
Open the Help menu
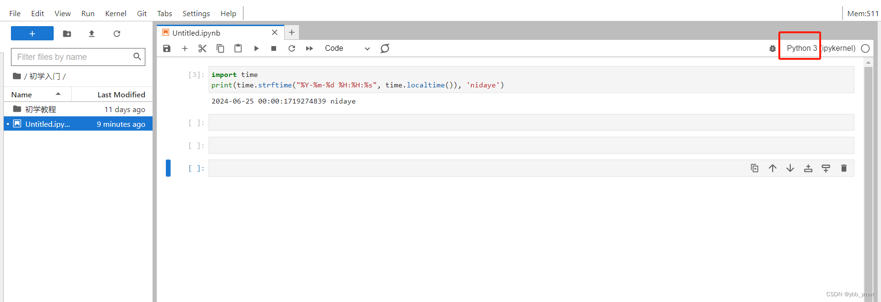tap(228, 13)
